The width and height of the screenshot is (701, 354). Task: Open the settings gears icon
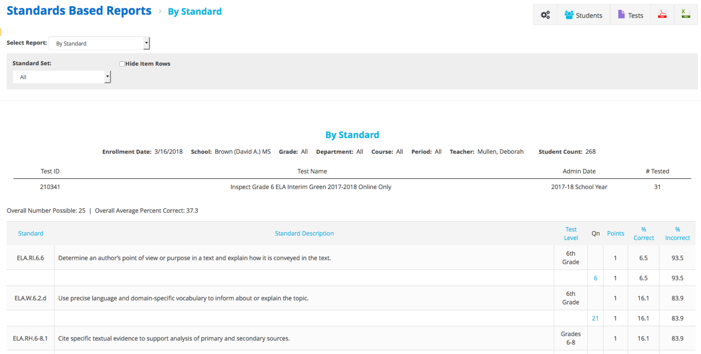pos(545,15)
